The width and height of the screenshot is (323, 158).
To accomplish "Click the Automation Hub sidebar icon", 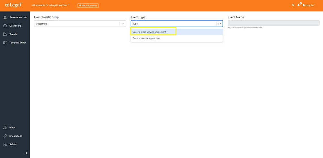I will point(5,17).
